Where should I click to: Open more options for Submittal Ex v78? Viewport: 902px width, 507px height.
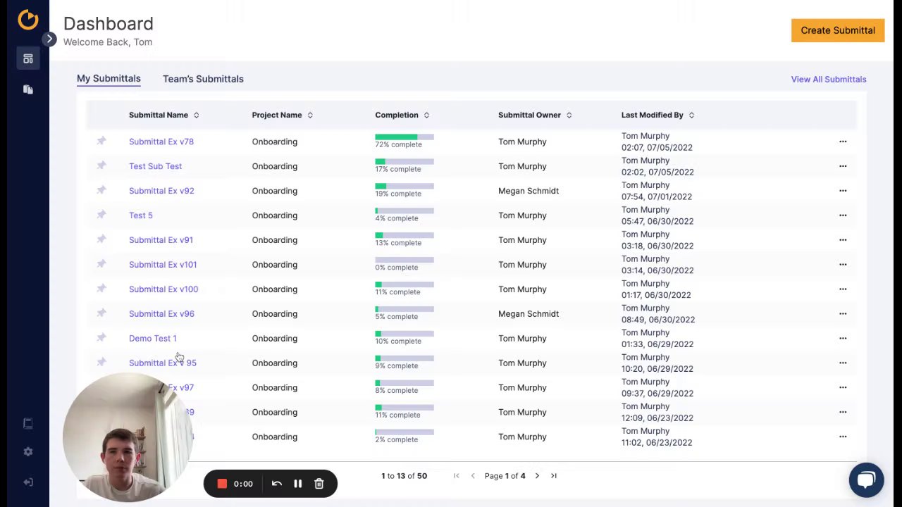tap(843, 142)
